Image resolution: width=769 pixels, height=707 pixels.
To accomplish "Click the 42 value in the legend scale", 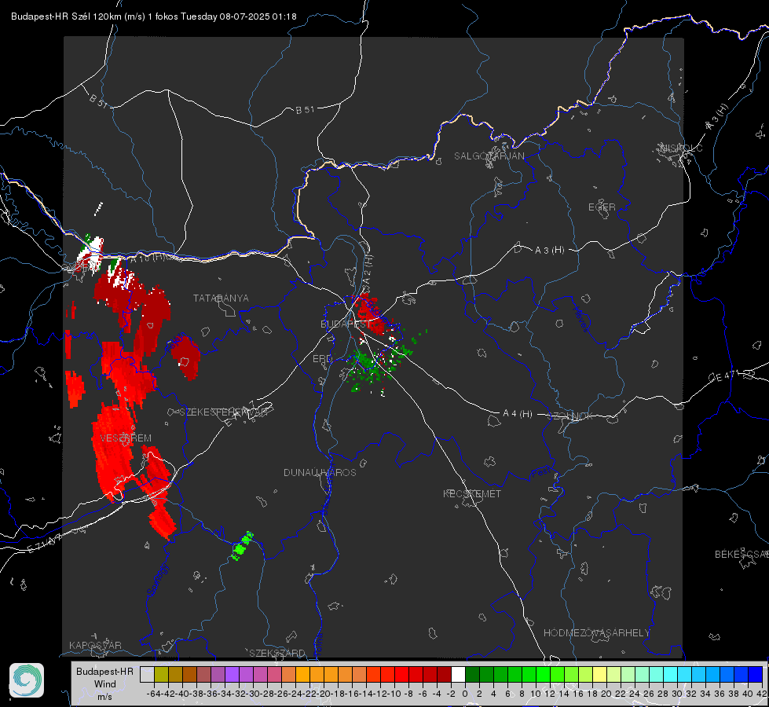I will [x=761, y=694].
